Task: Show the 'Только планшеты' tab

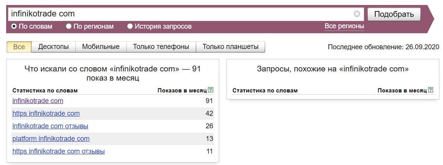Action: (230, 47)
